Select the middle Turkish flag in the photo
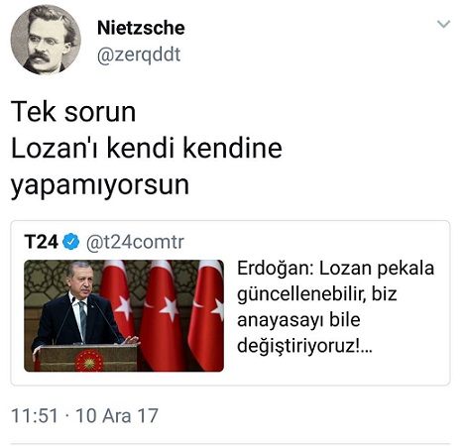466x446 pixels. pos(162,312)
